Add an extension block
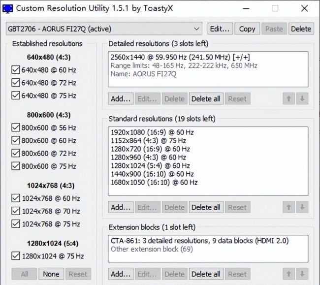 tap(121, 274)
